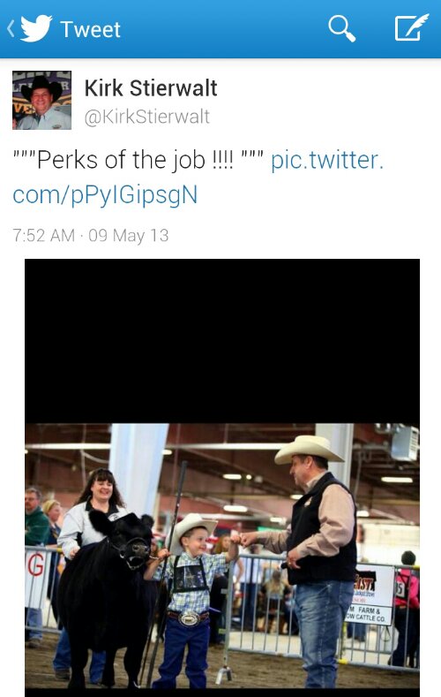The height and width of the screenshot is (697, 441).
Task: Click the black area above the photo
Action: (222, 341)
